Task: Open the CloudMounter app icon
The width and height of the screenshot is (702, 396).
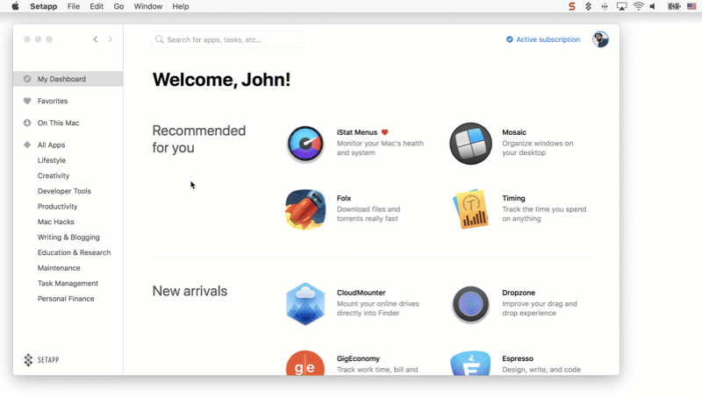Action: tap(305, 304)
